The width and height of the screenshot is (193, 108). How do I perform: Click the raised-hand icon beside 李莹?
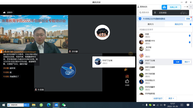(x=189, y=36)
